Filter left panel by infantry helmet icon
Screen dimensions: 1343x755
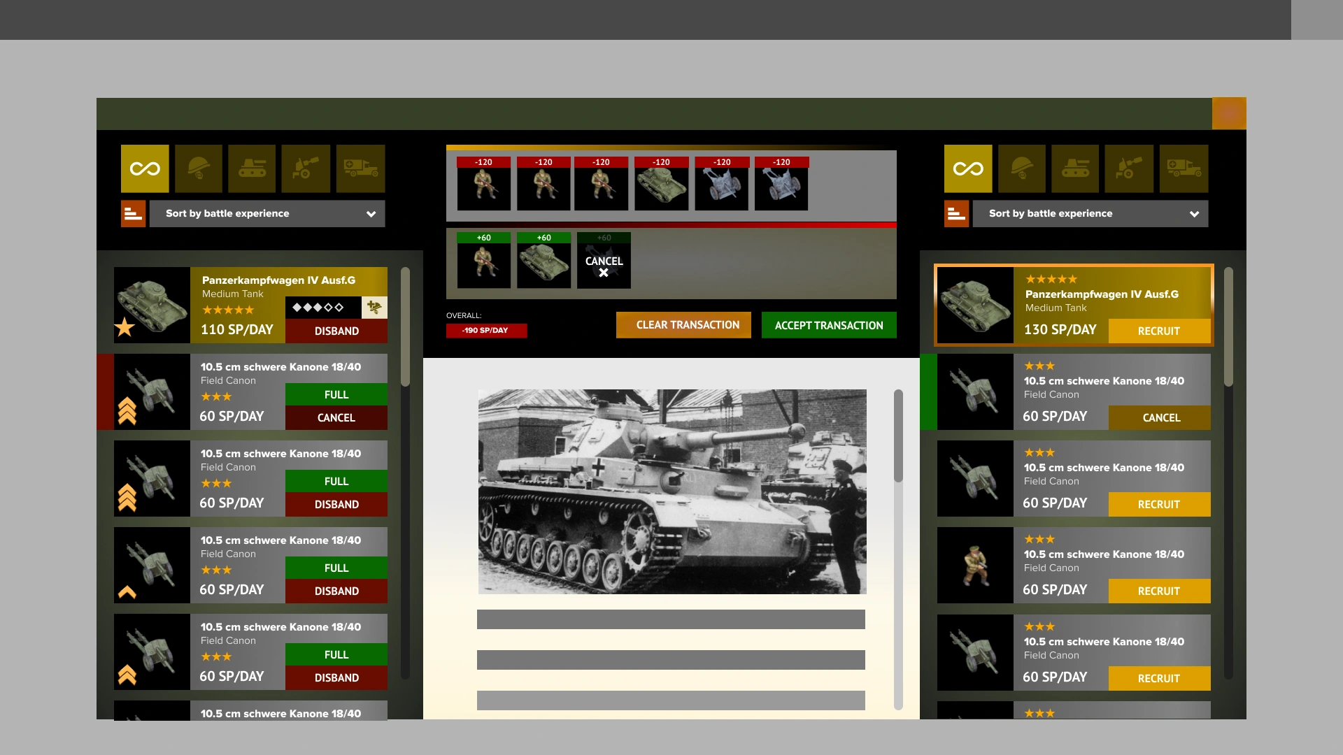coord(199,168)
